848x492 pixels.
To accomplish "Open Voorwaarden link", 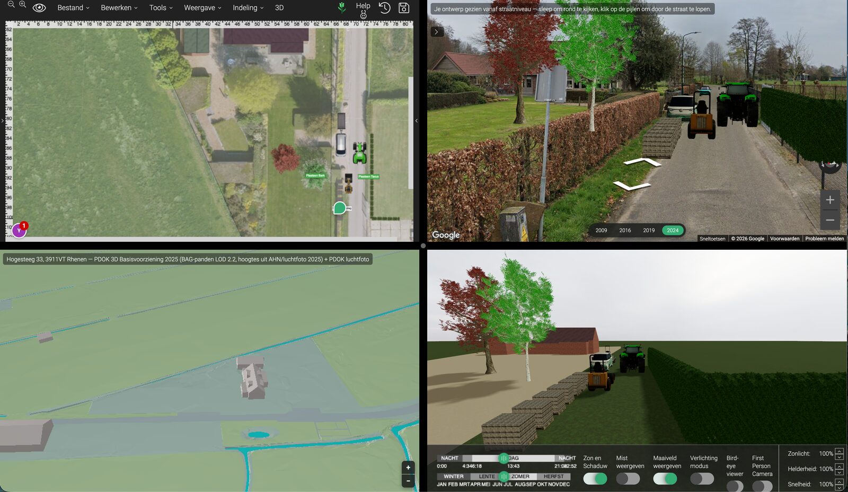I will 784,239.
